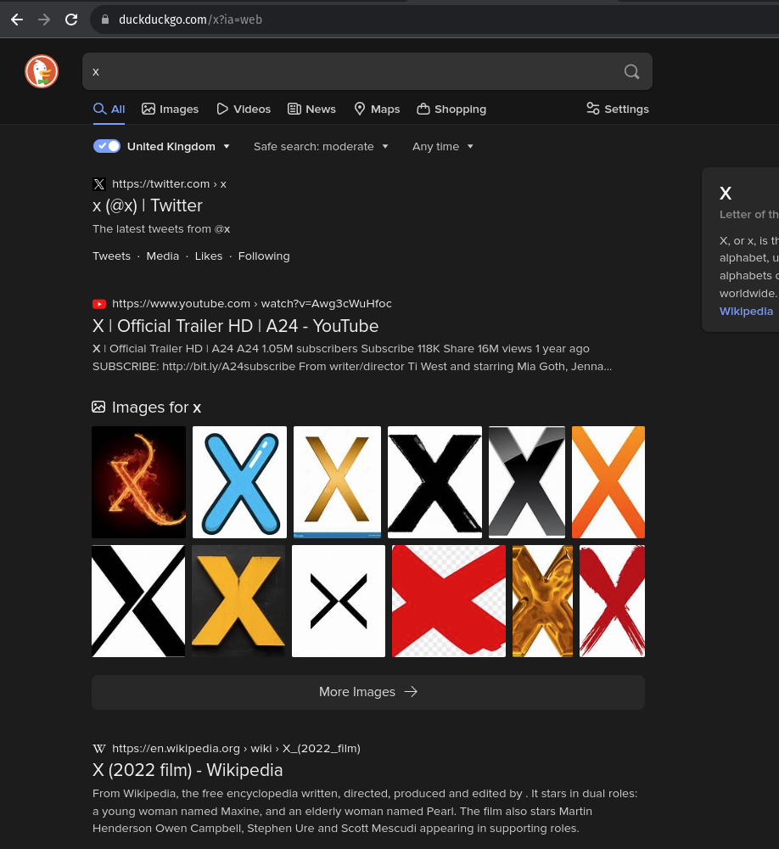Click the flaming X image thumbnail

138,481
